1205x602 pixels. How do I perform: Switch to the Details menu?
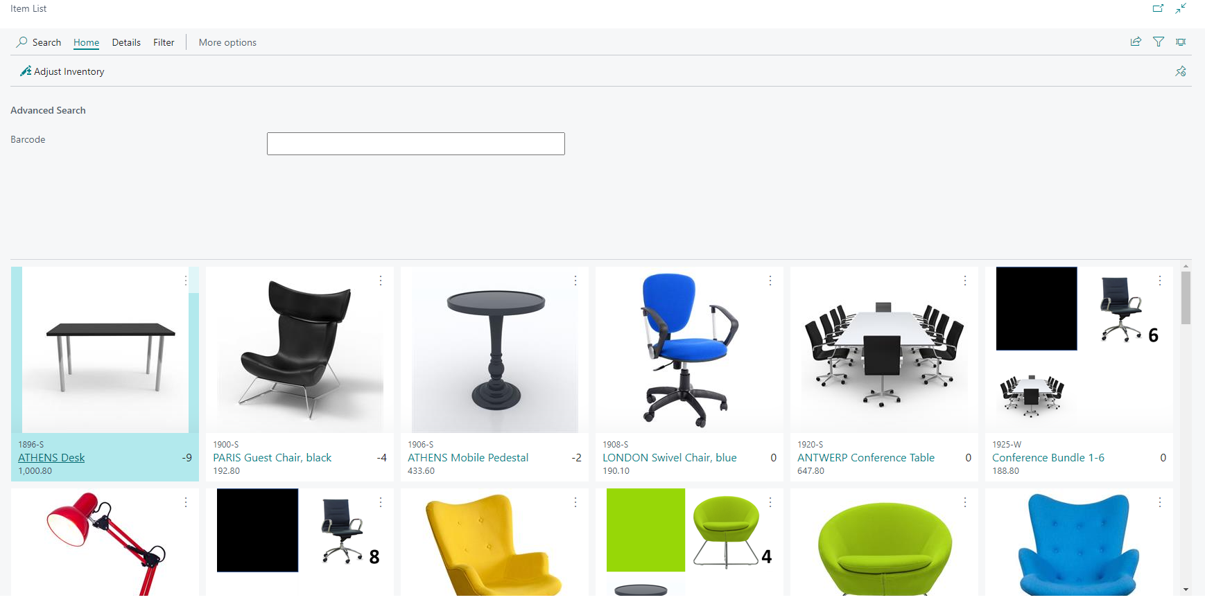pyautogui.click(x=126, y=42)
